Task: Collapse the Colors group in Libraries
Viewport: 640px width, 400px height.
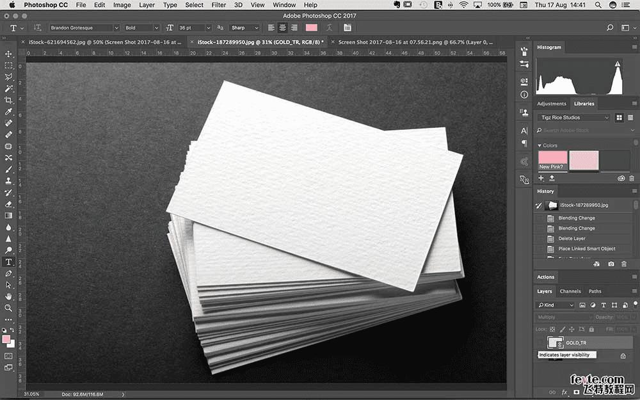Action: tap(539, 145)
